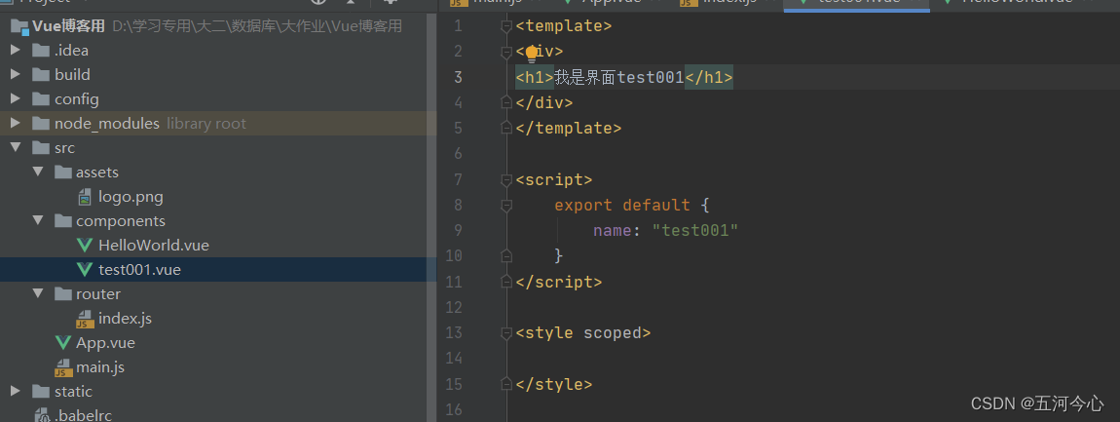This screenshot has height=422, width=1120.
Task: Click line number 16 in the gutter
Action: tap(454, 409)
